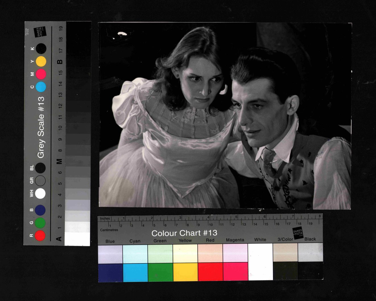The width and height of the screenshot is (376, 301).
Task: Select the magenta M circle on grey scale
Action: pyautogui.click(x=41, y=74)
